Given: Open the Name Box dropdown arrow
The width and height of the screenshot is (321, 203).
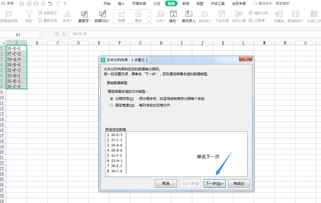Looking at the screenshot, I should (40, 34).
